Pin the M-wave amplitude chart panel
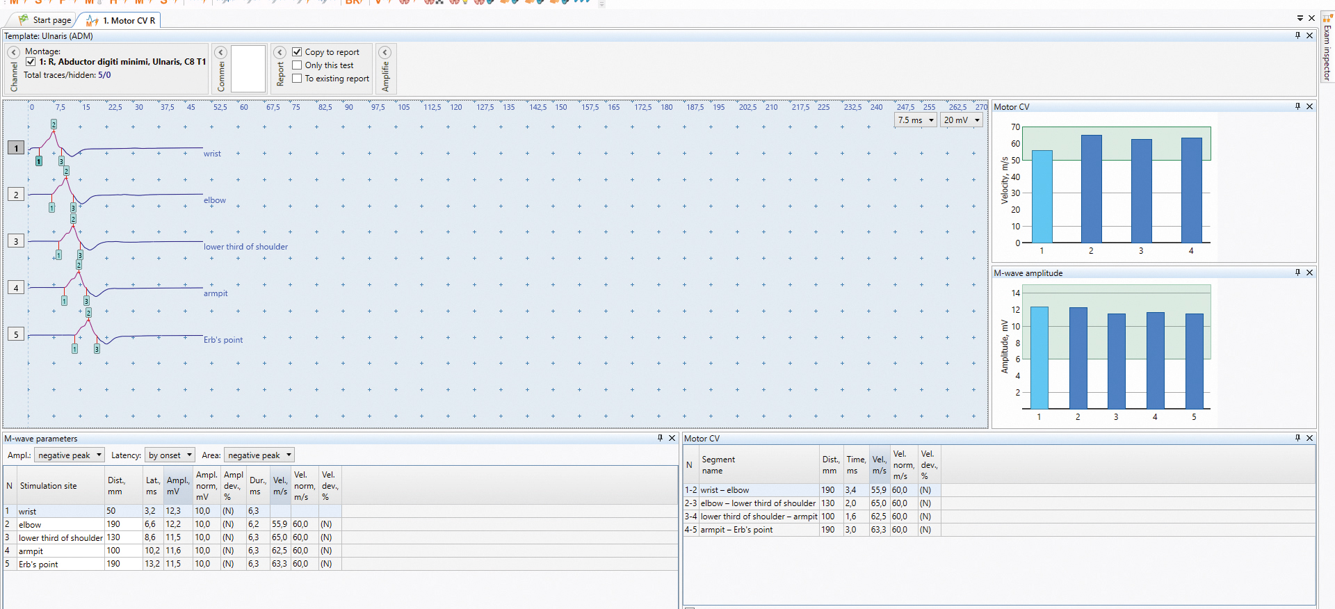Screen dimensions: 1335x609 click(1297, 273)
